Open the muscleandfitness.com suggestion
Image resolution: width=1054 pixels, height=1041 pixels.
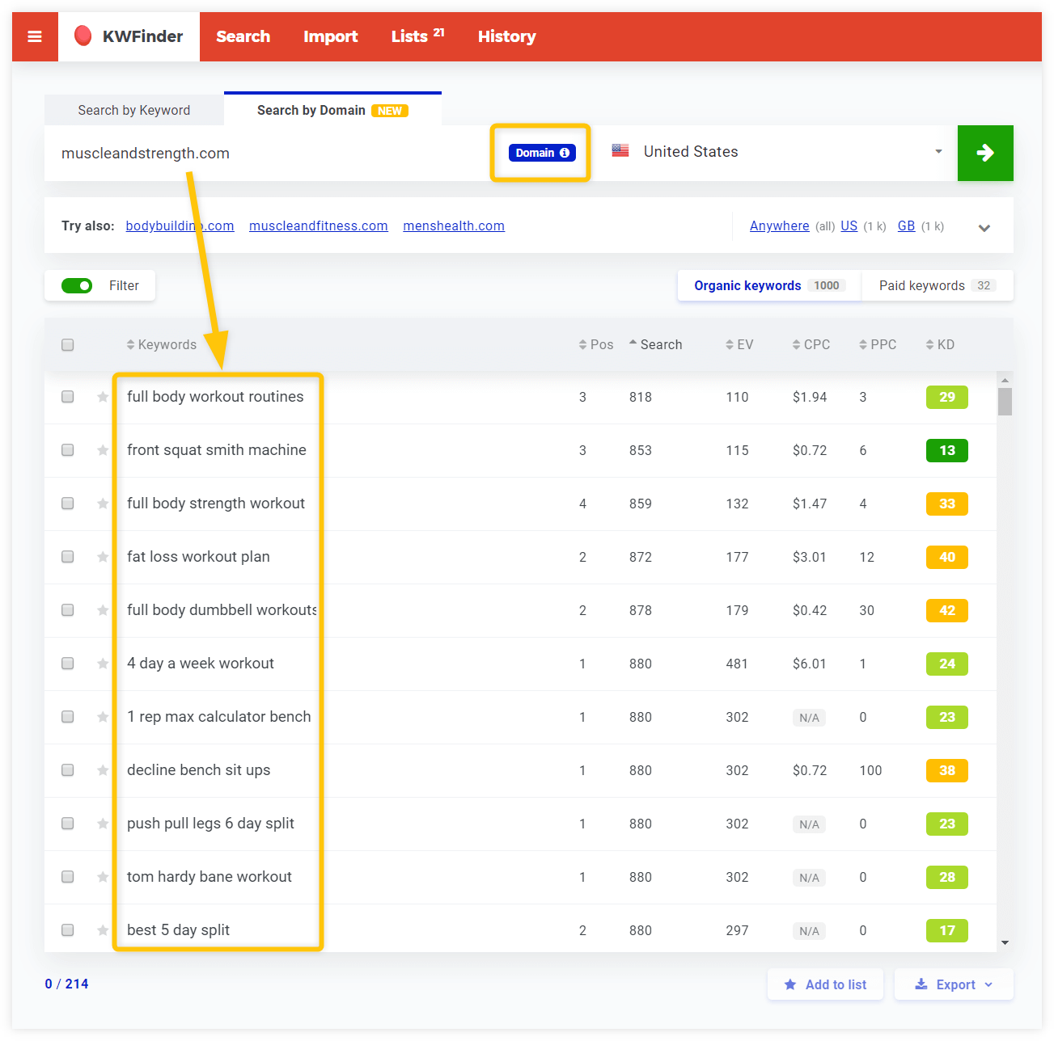319,226
